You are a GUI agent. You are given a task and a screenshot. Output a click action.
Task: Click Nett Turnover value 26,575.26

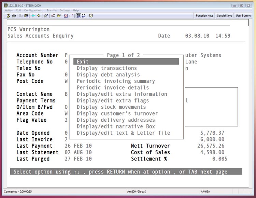click(211, 146)
